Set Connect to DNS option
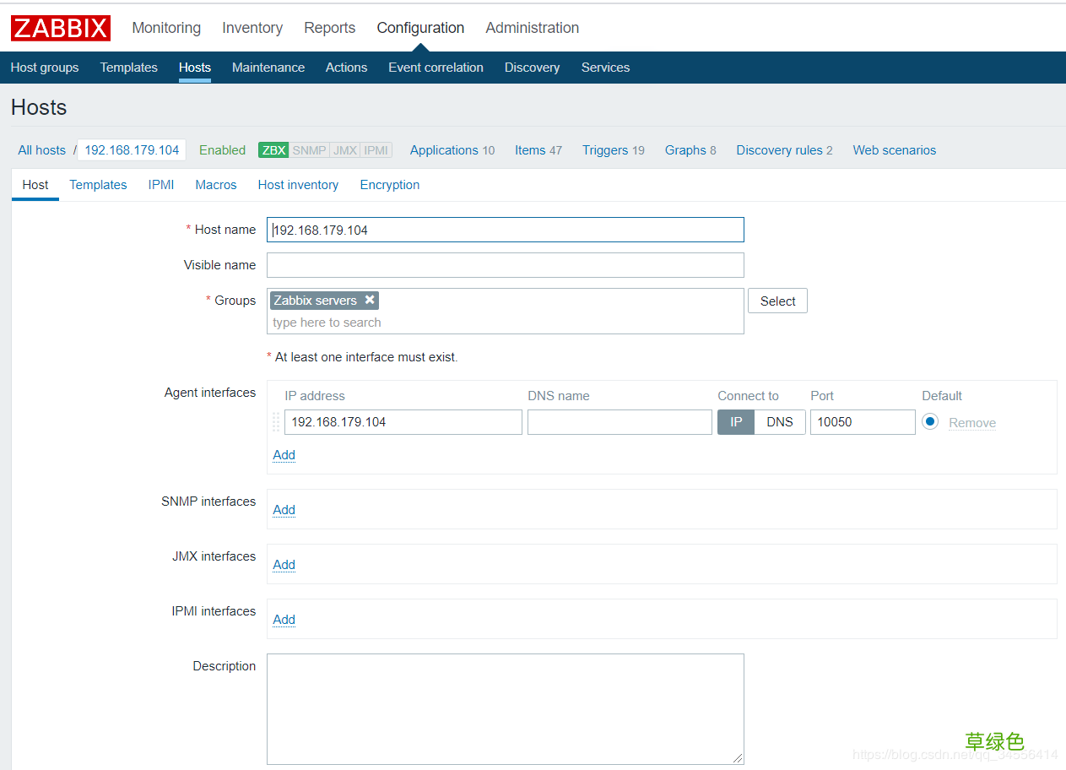The height and width of the screenshot is (770, 1066). click(780, 422)
